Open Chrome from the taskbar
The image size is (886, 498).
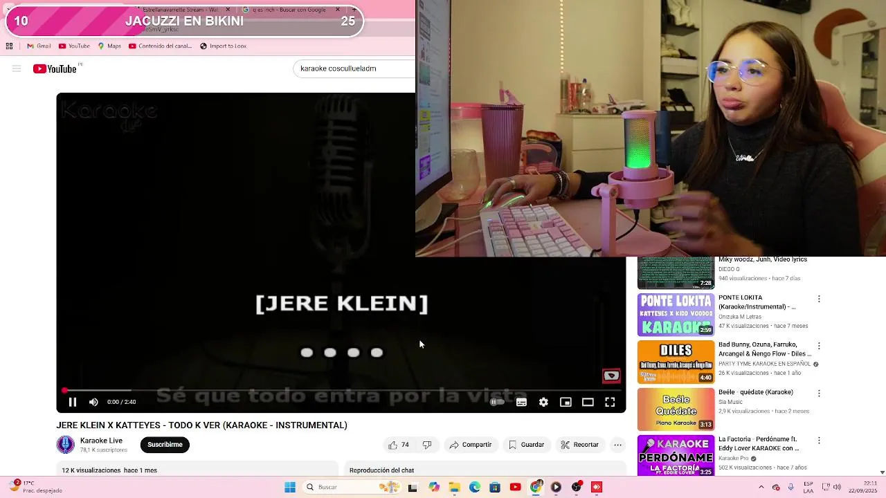(x=536, y=487)
